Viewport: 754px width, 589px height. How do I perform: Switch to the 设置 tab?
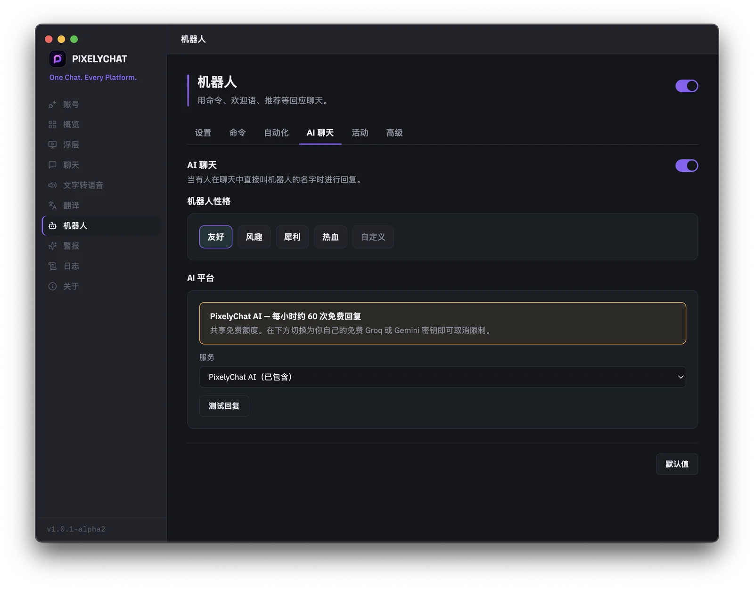coord(203,133)
